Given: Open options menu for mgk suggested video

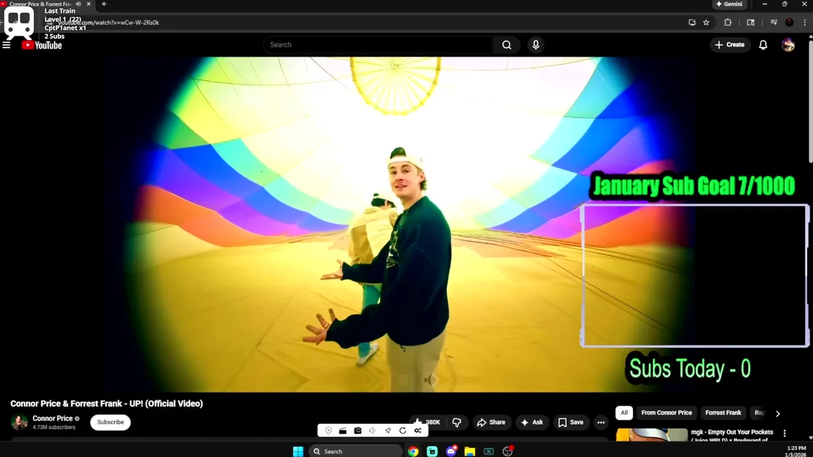Looking at the screenshot, I should pyautogui.click(x=784, y=434).
